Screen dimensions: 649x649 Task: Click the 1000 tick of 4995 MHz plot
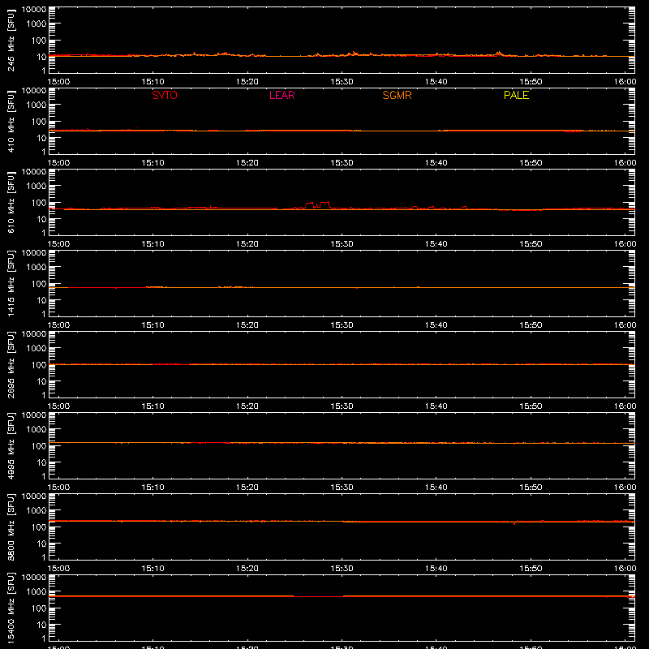click(x=37, y=430)
